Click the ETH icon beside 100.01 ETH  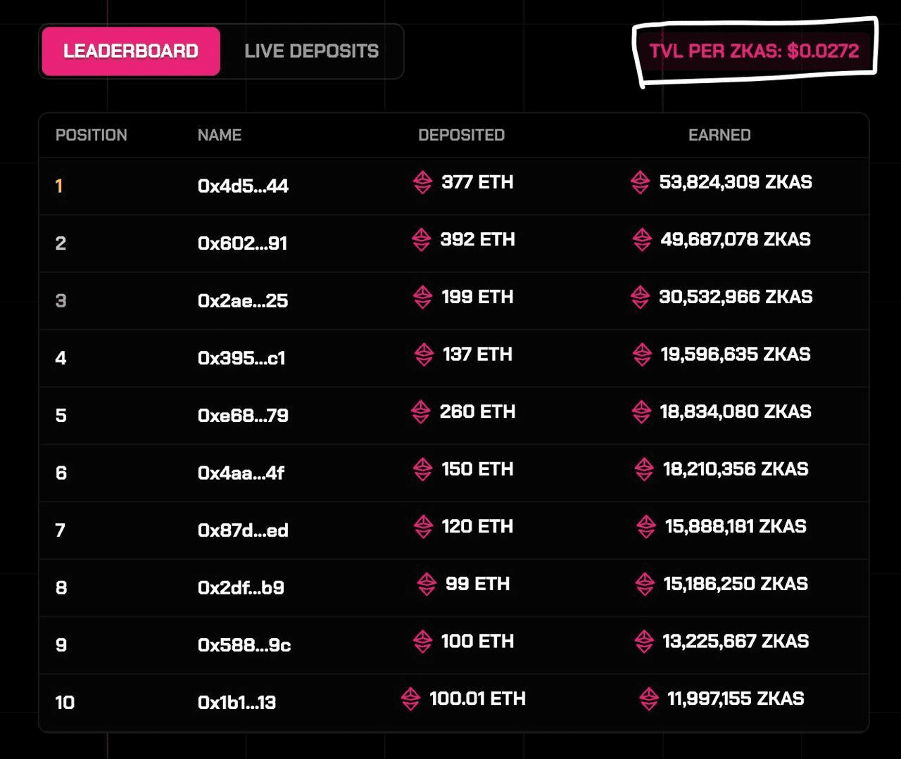tap(410, 699)
